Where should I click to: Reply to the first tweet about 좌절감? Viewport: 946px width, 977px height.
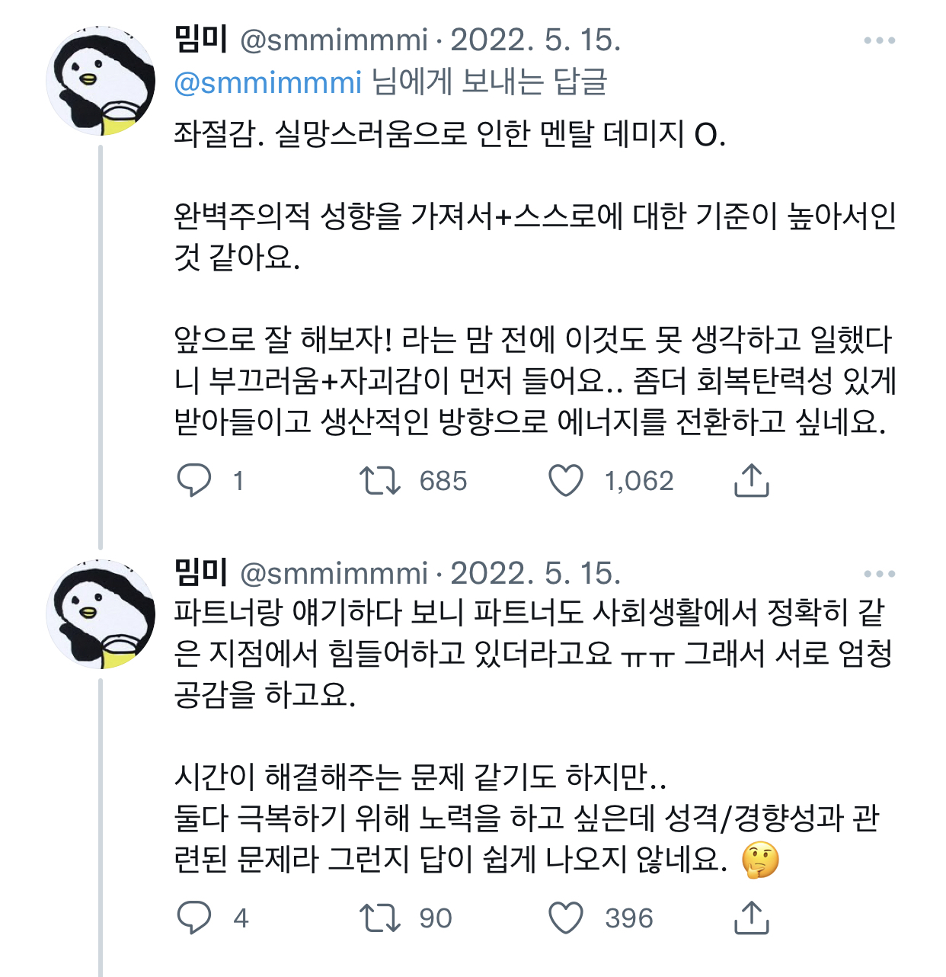[x=194, y=481]
